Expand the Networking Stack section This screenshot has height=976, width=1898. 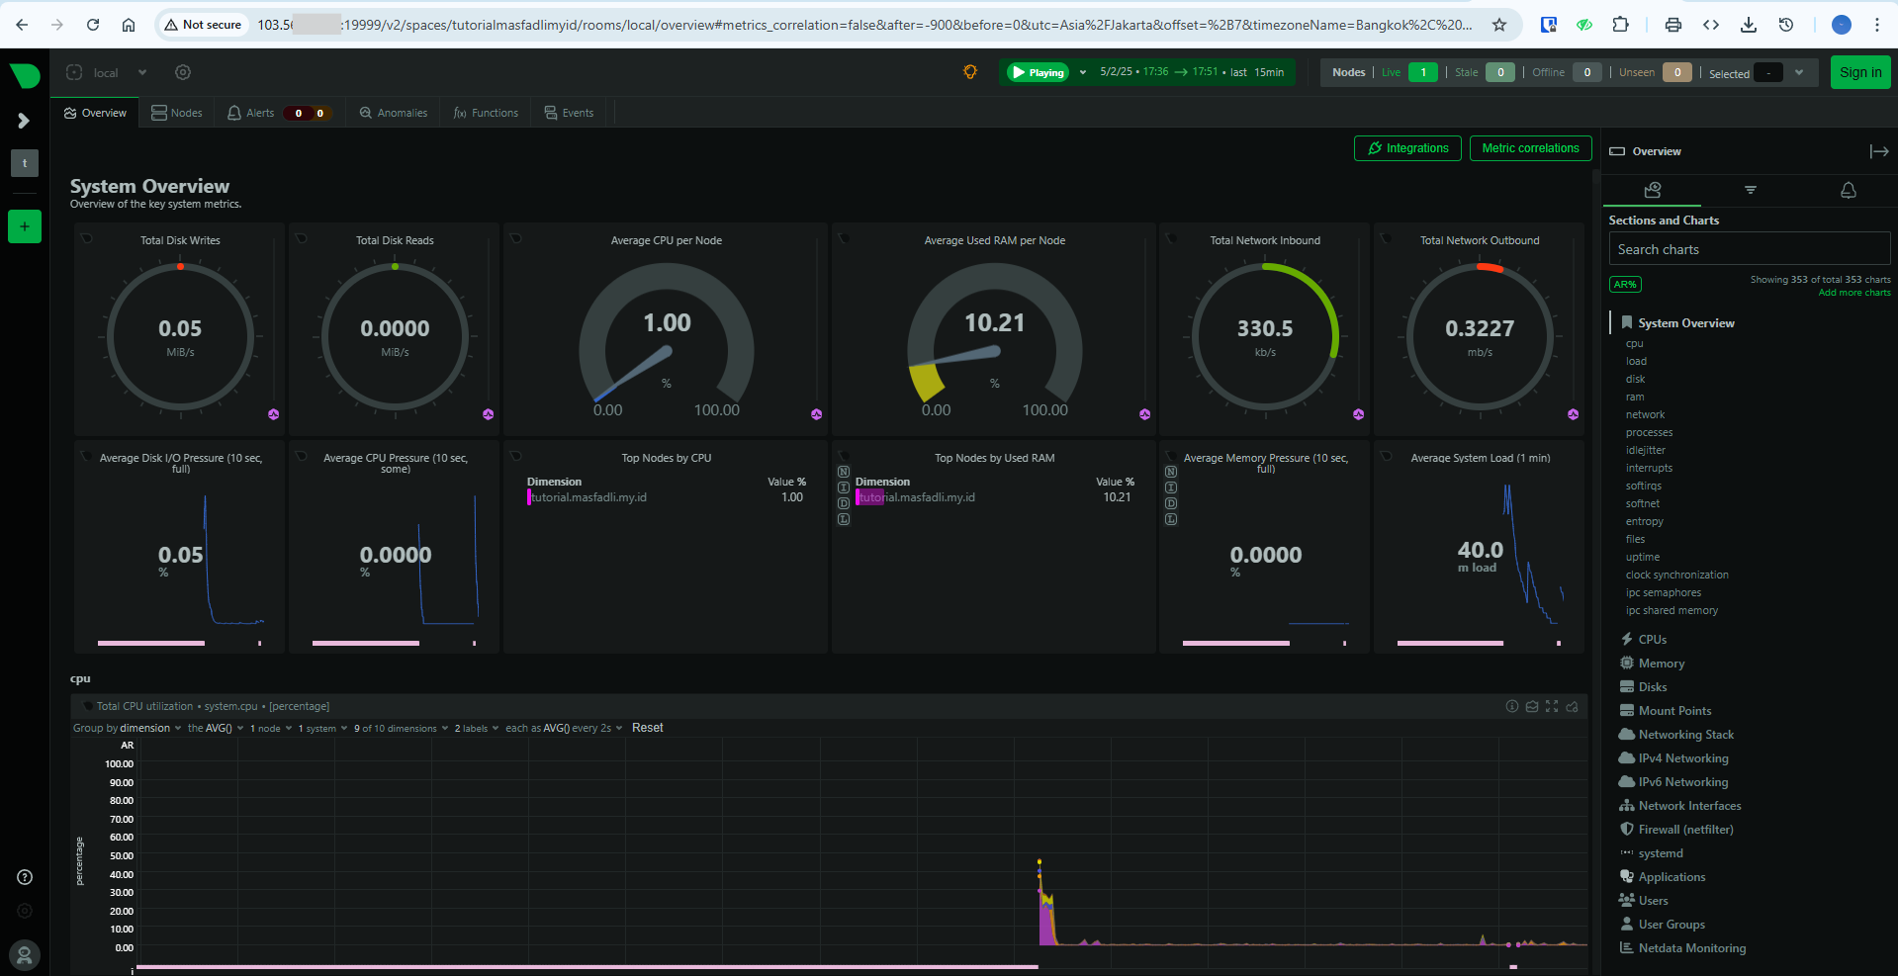1676,735
